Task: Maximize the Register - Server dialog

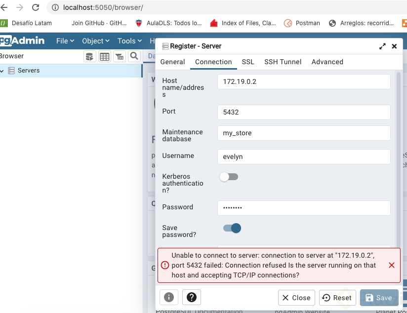Action: point(382,46)
